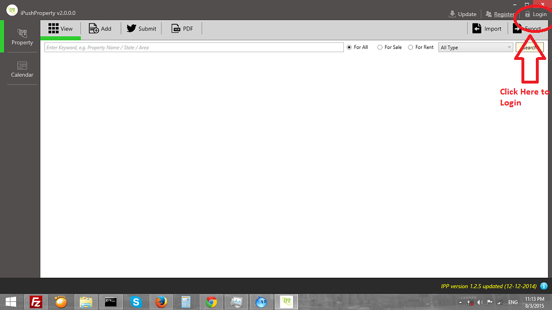Open the orange round app taskbar icon

tap(61, 302)
